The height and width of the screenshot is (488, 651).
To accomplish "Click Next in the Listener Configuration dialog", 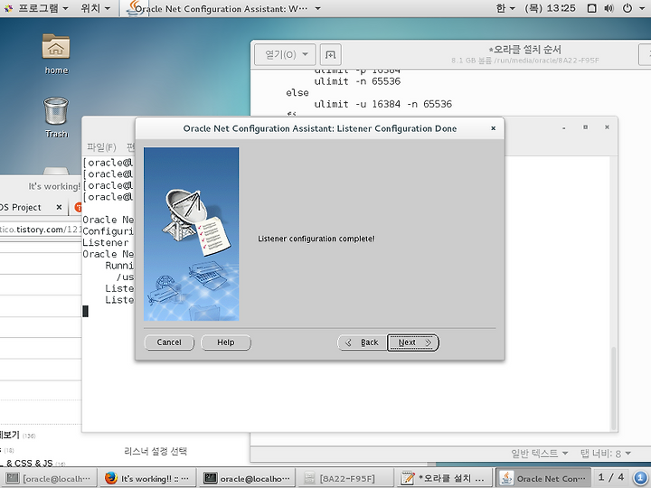I will click(x=412, y=343).
